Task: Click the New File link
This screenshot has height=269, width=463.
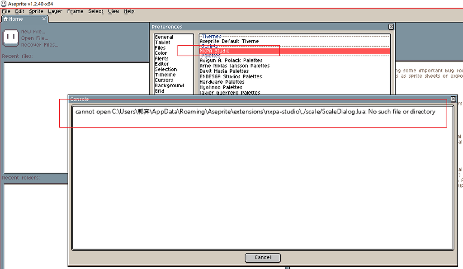Action: point(33,31)
